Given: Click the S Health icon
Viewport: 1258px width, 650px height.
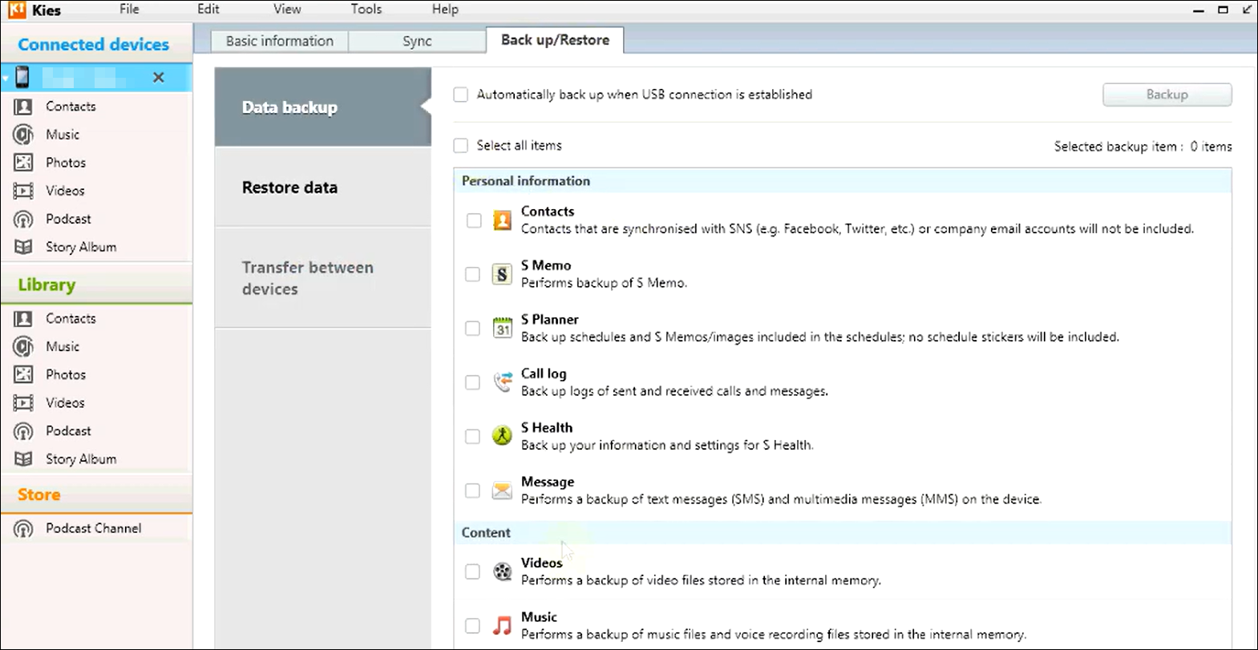Looking at the screenshot, I should click(x=502, y=436).
